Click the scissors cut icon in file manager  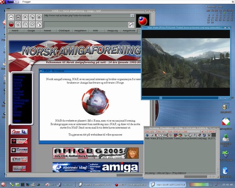(166, 135)
